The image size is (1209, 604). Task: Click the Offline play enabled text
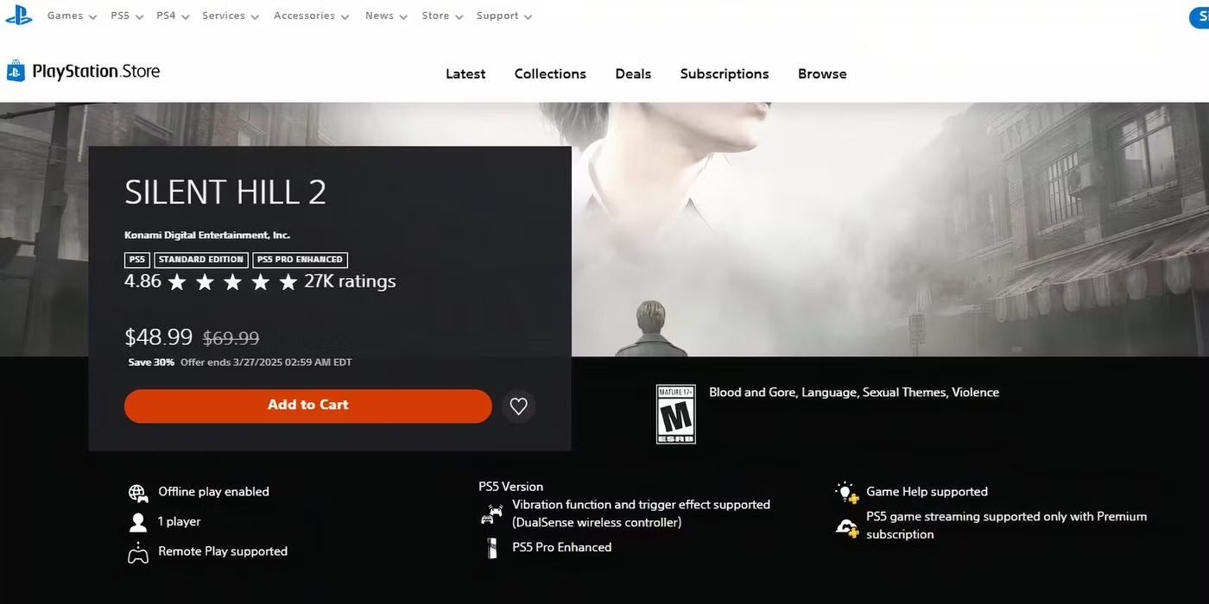[213, 492]
